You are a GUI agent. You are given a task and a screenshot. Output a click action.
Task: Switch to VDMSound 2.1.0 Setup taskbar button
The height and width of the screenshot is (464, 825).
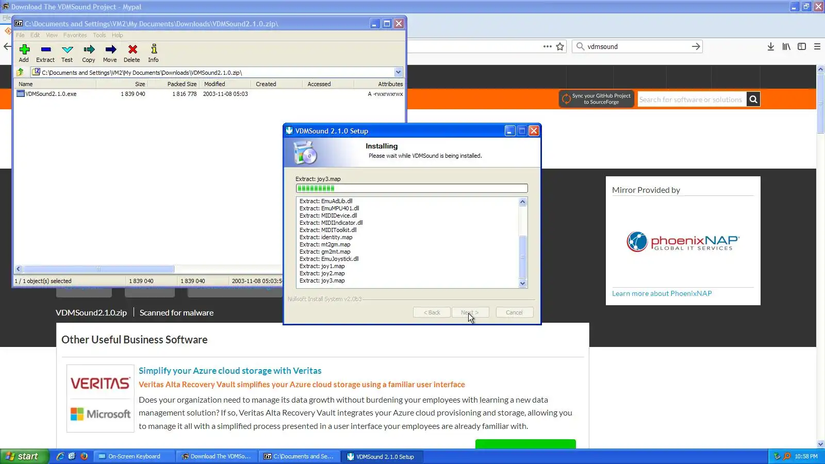[382, 456]
